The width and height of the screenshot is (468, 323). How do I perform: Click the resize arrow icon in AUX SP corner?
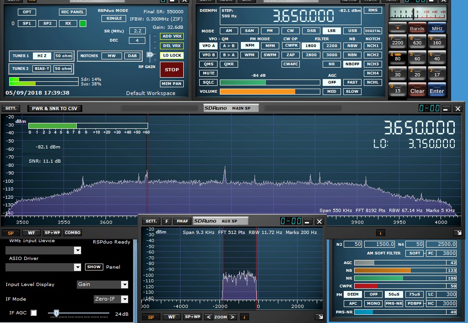coord(320,317)
